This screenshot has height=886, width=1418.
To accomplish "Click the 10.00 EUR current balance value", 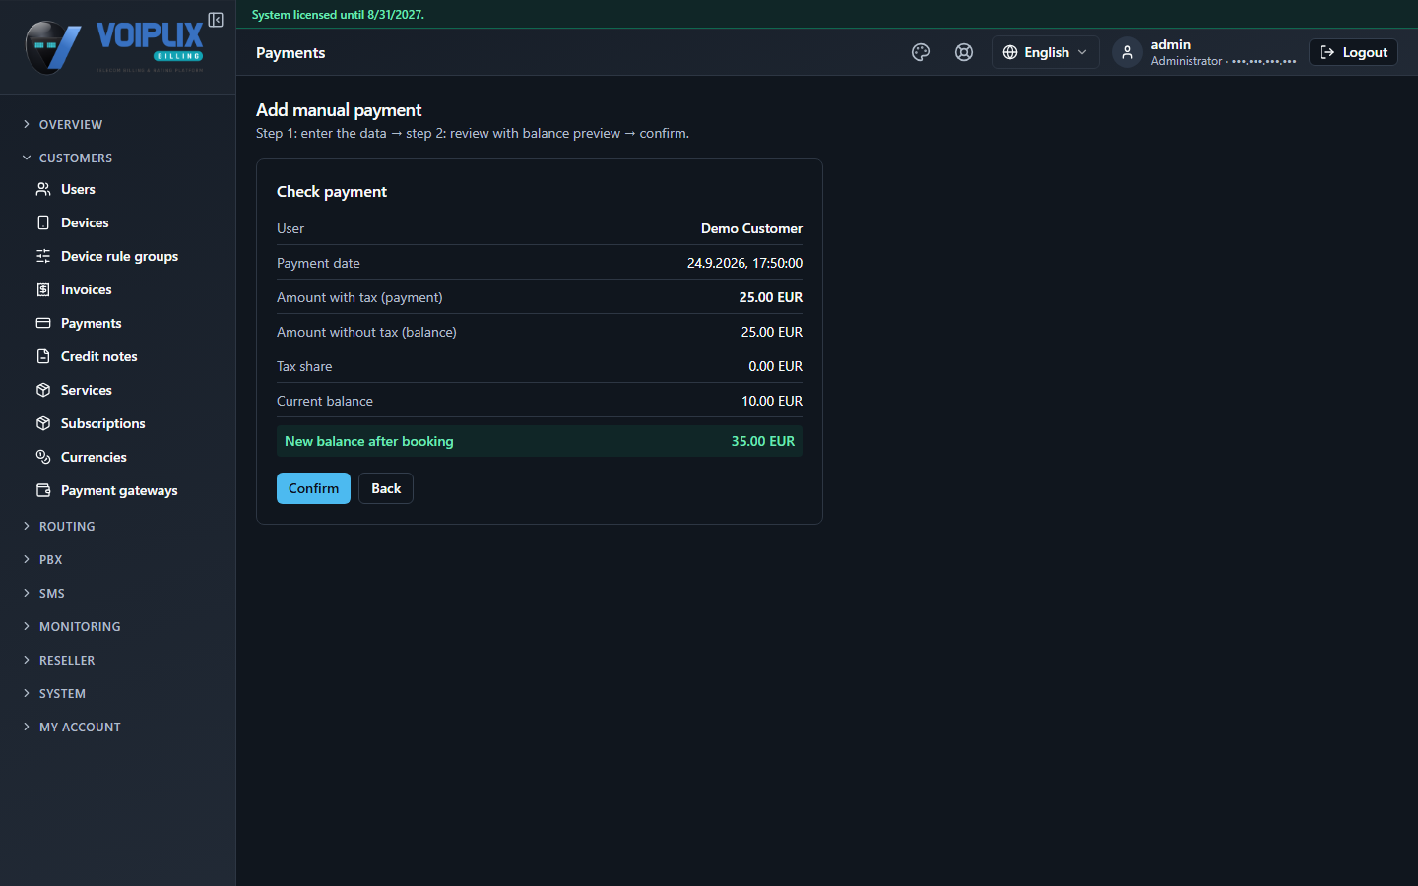I will click(x=772, y=401).
